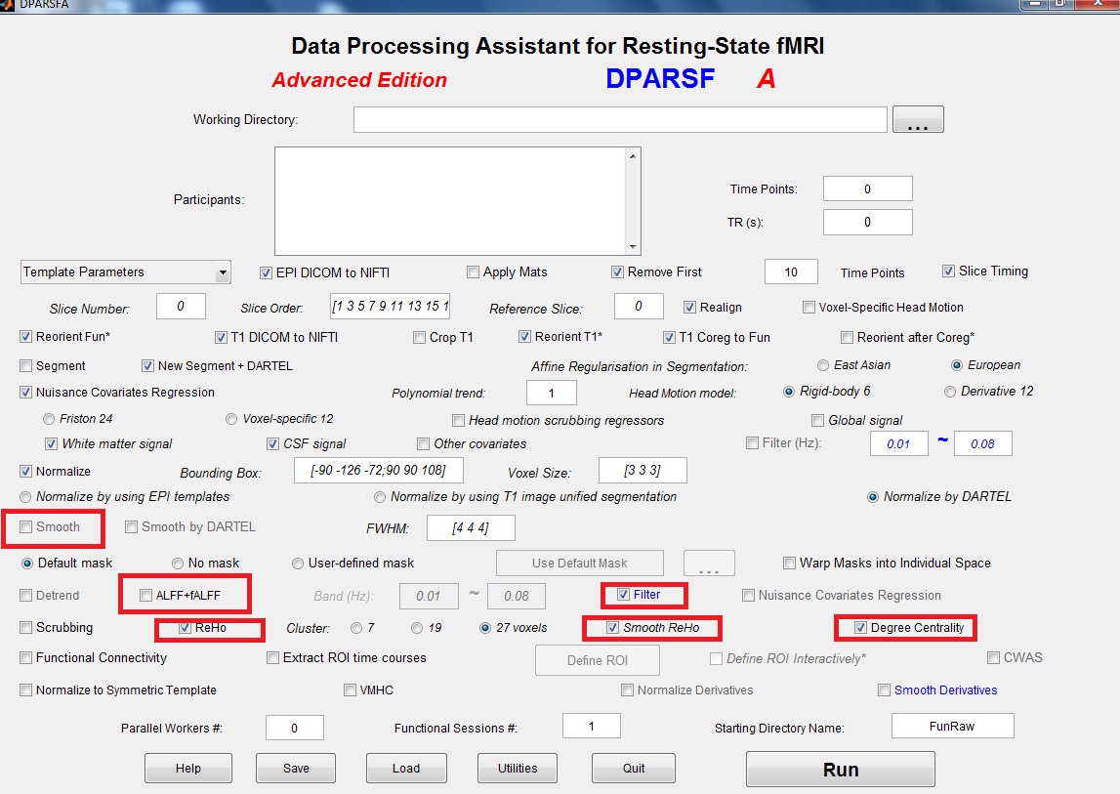
Task: Enable the Crop T1 checkbox
Action: (x=419, y=337)
